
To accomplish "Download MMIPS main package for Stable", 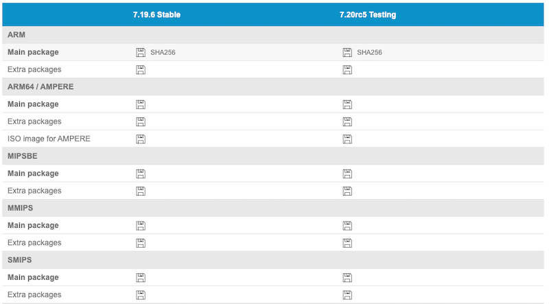I will pyautogui.click(x=141, y=225).
